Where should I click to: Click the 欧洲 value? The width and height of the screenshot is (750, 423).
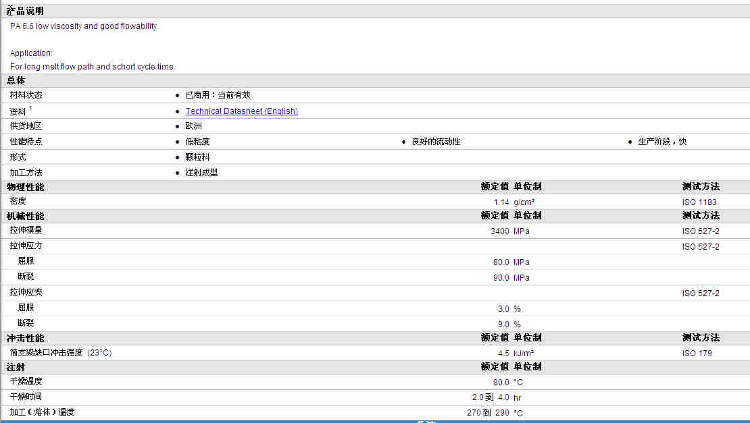pyautogui.click(x=193, y=126)
